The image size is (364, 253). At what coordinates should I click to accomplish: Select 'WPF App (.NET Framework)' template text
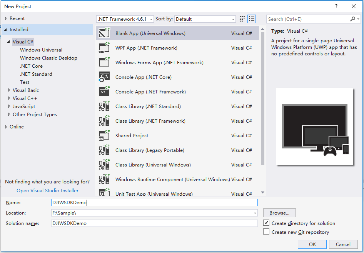(x=146, y=48)
